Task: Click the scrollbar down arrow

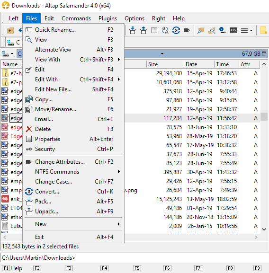Action: click(x=264, y=229)
